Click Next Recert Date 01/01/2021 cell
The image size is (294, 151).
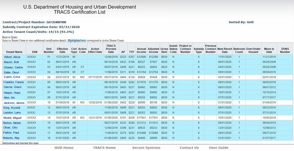224,138
